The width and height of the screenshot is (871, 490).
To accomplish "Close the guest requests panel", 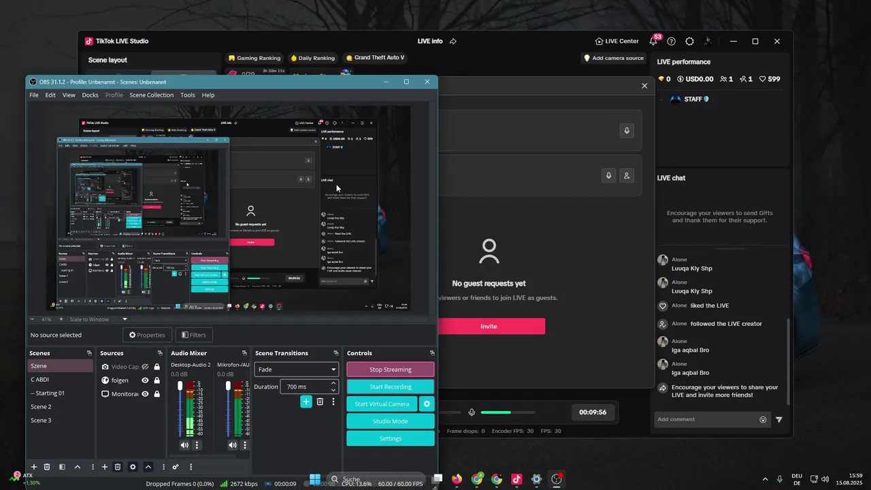I will pos(644,86).
